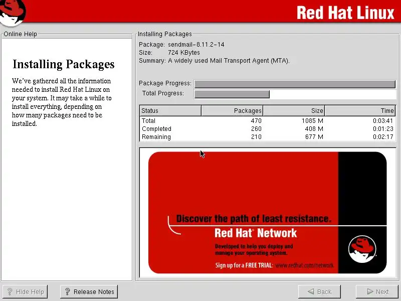The width and height of the screenshot is (401, 301).
Task: Click the total packages value '470'
Action: pyautogui.click(x=256, y=120)
